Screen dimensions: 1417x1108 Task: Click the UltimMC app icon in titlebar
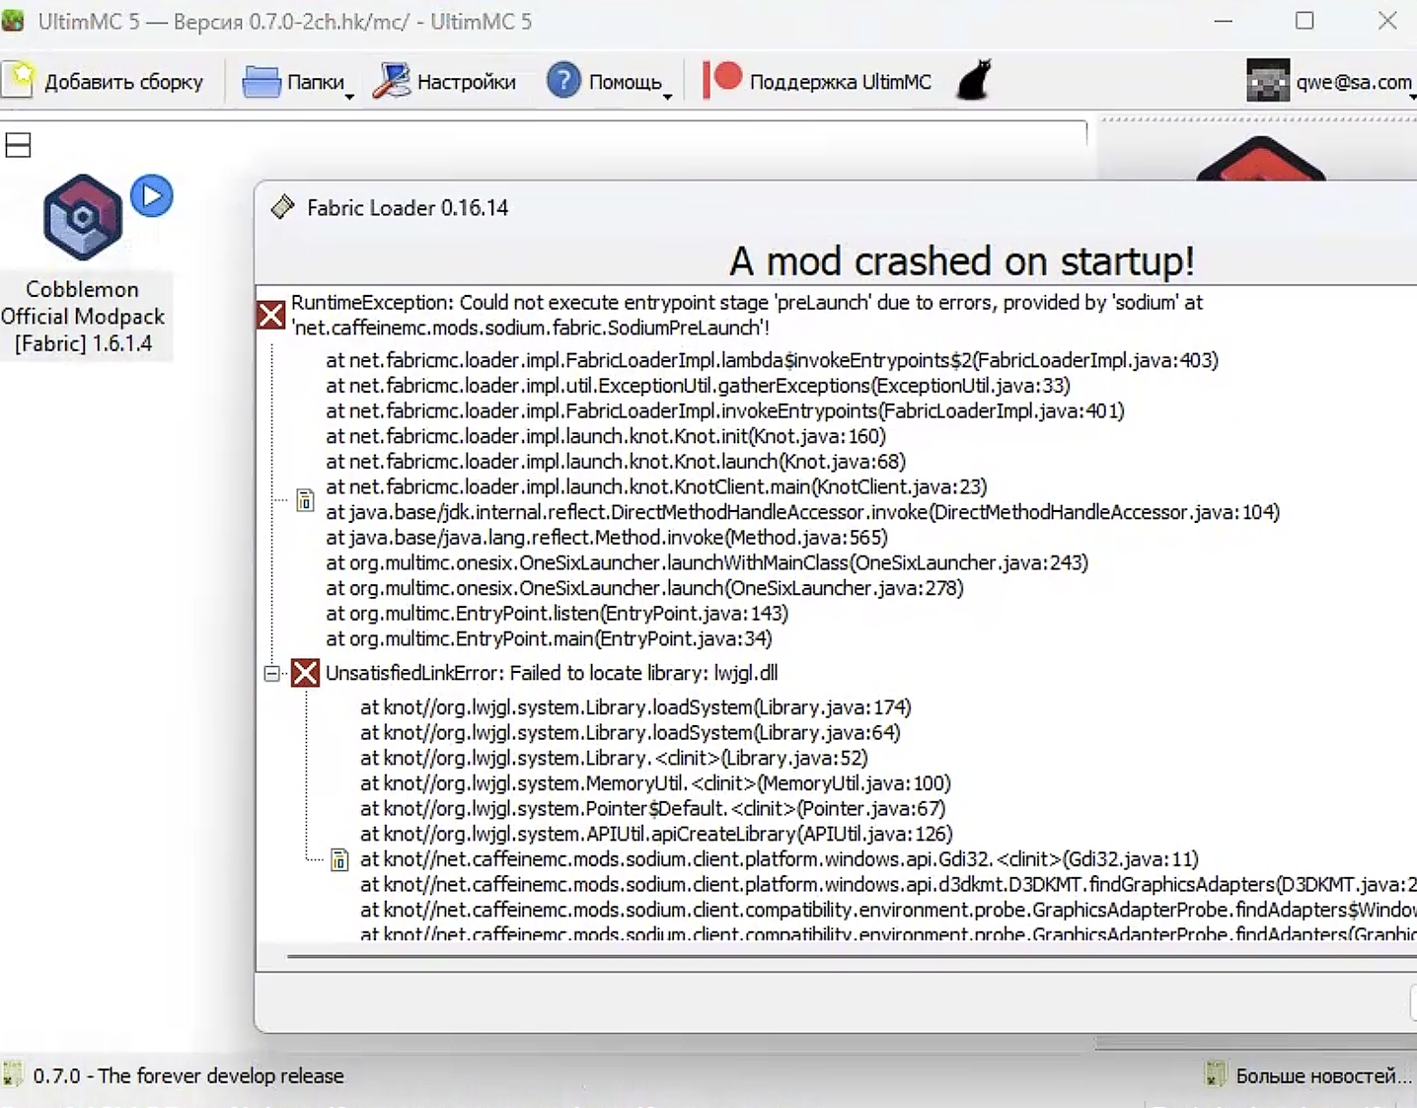click(13, 21)
